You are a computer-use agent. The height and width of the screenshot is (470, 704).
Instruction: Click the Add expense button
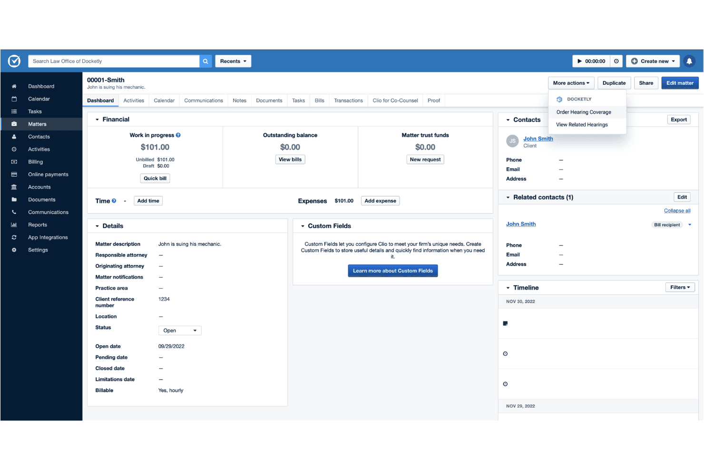(x=380, y=201)
